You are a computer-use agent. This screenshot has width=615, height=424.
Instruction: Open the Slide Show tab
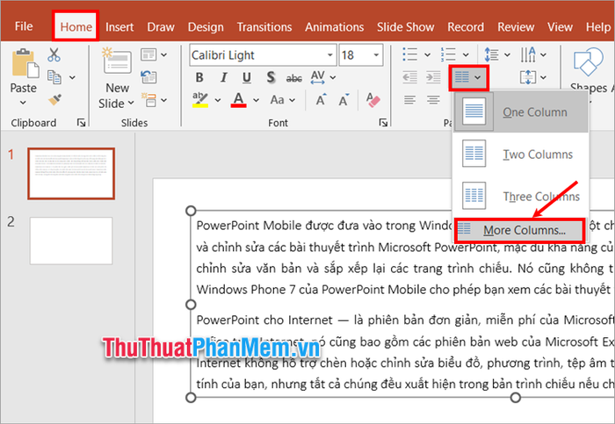point(406,27)
